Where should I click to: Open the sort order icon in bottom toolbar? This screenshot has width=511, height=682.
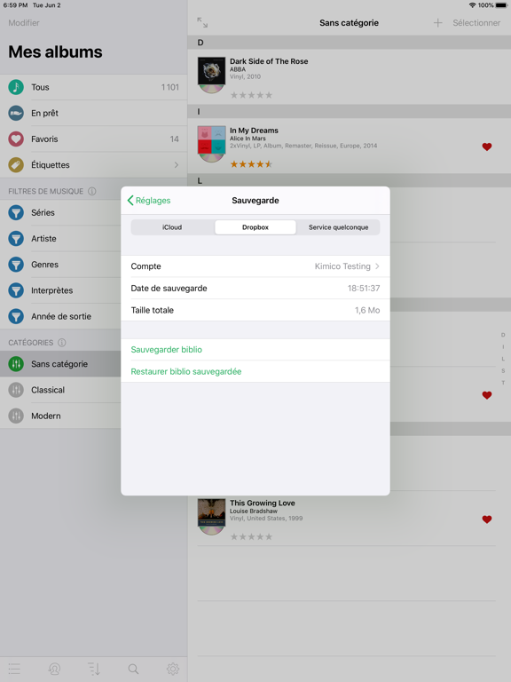(x=94, y=669)
